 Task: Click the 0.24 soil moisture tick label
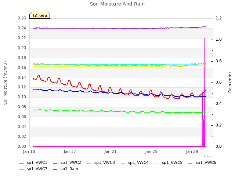pos(22,28)
